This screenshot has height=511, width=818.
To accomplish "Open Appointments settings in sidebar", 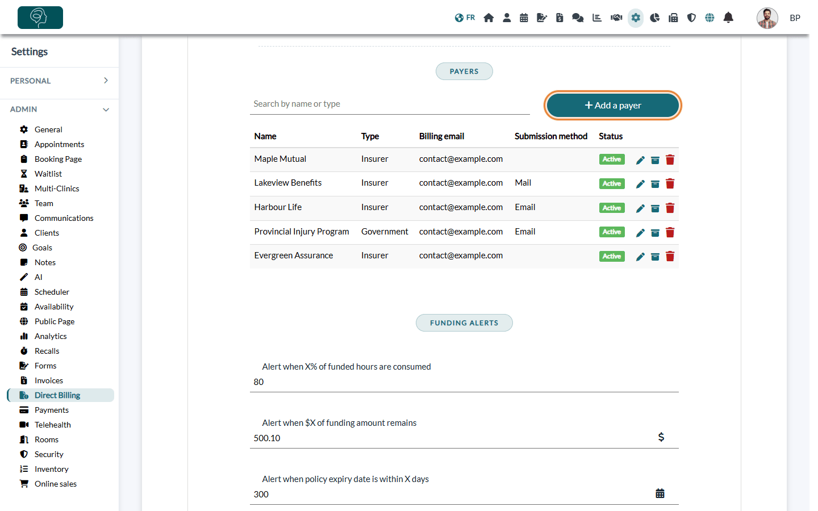I will 59,144.
